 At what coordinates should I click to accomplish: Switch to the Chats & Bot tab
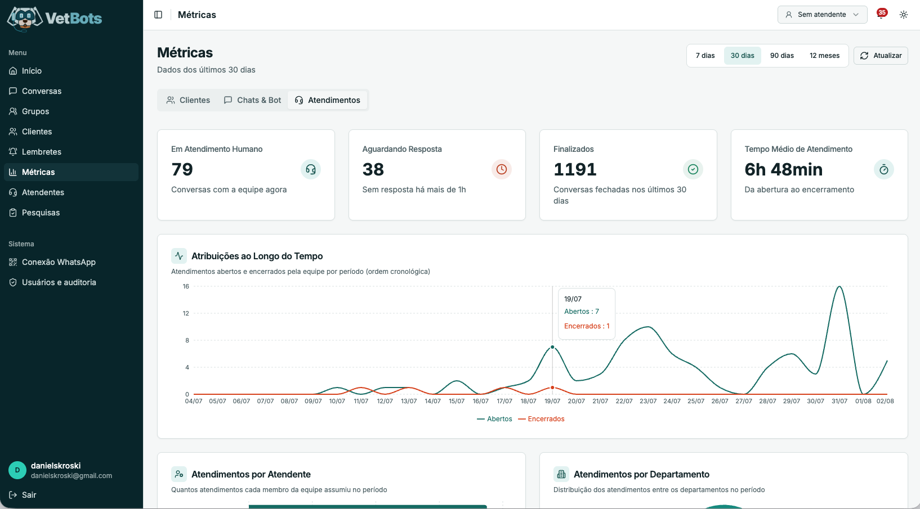pyautogui.click(x=252, y=100)
